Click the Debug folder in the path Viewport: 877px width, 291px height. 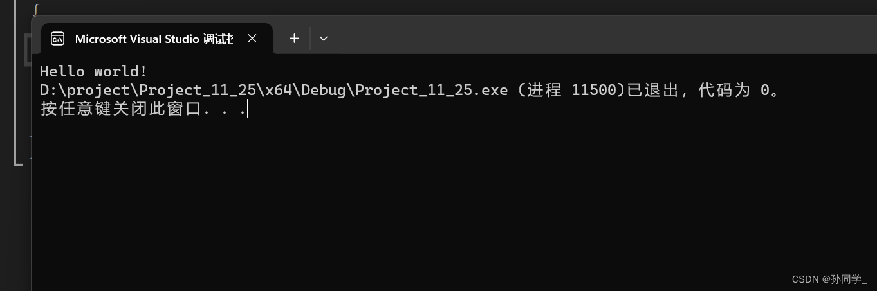coord(324,90)
